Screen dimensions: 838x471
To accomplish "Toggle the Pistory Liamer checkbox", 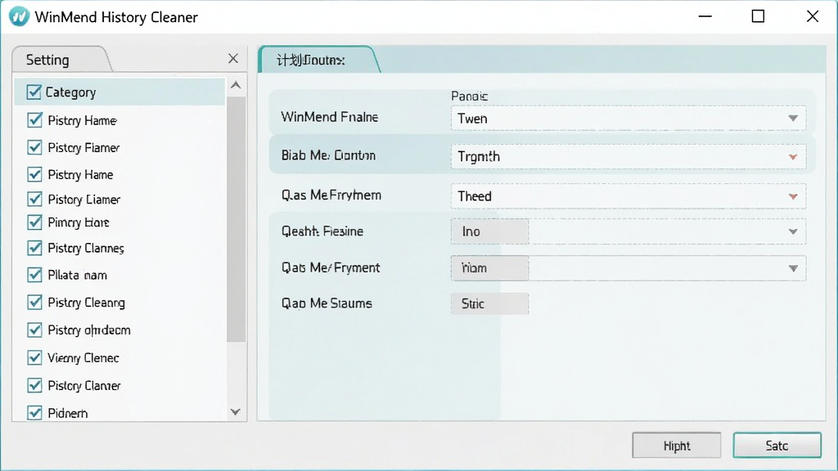I will 34,199.
